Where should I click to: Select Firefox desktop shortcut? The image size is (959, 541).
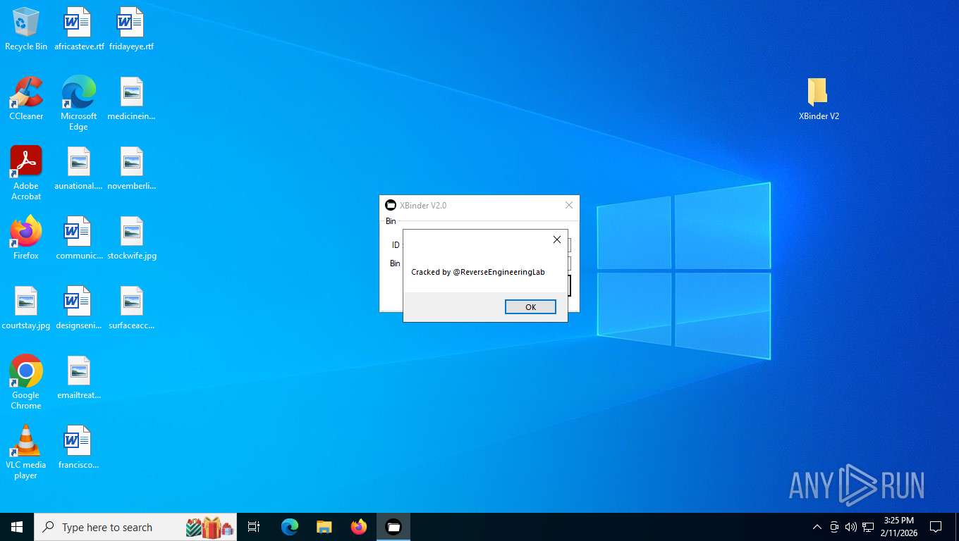click(x=26, y=238)
